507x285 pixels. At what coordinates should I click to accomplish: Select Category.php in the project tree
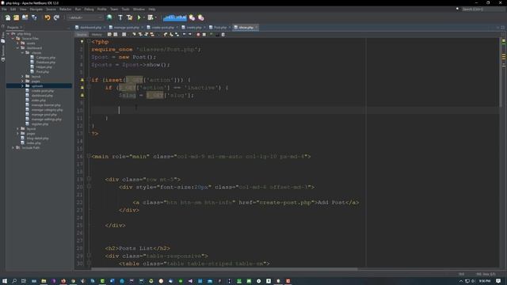pos(46,58)
